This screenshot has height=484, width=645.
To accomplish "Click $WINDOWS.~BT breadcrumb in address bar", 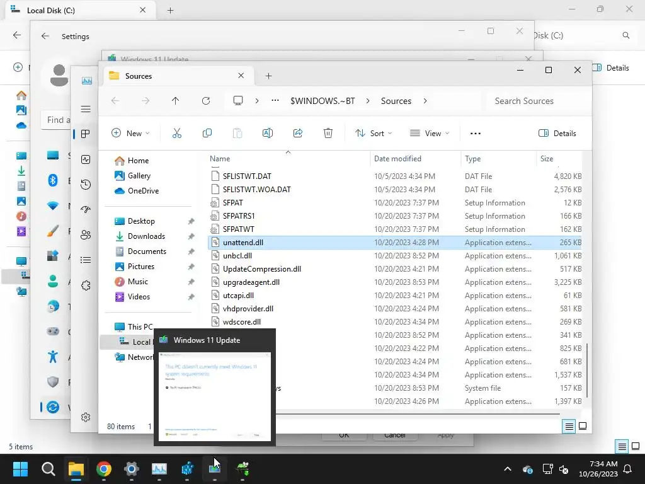I will (322, 101).
